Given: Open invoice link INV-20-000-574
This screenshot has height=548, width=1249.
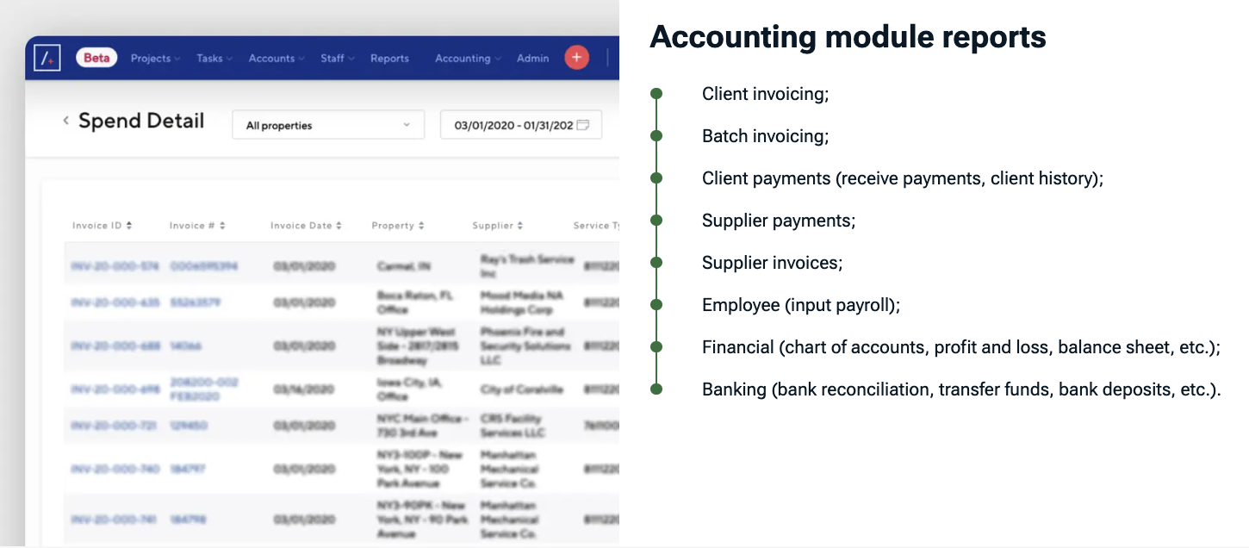Looking at the screenshot, I should (x=115, y=266).
